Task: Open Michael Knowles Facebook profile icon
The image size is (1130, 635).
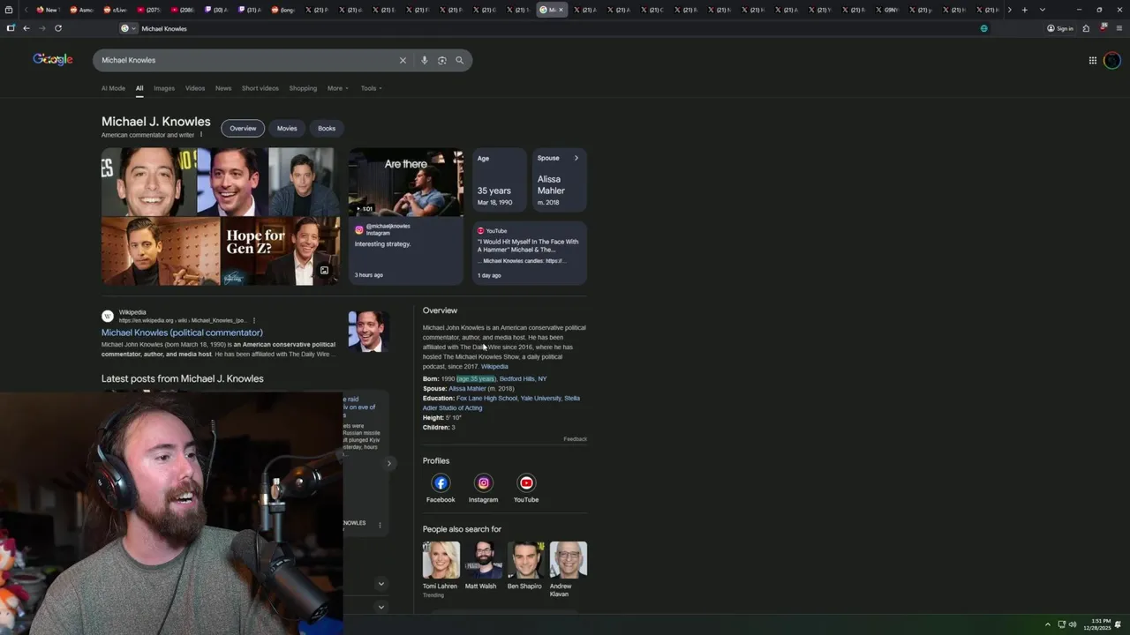Action: 441,482
